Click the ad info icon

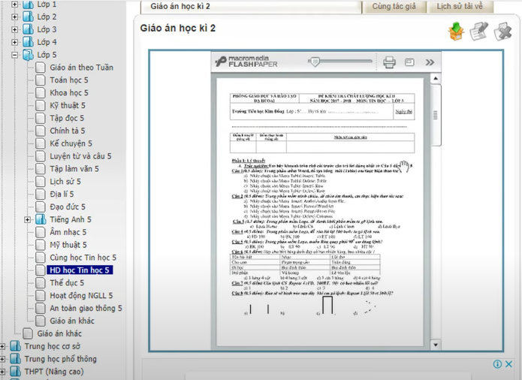coord(497,364)
